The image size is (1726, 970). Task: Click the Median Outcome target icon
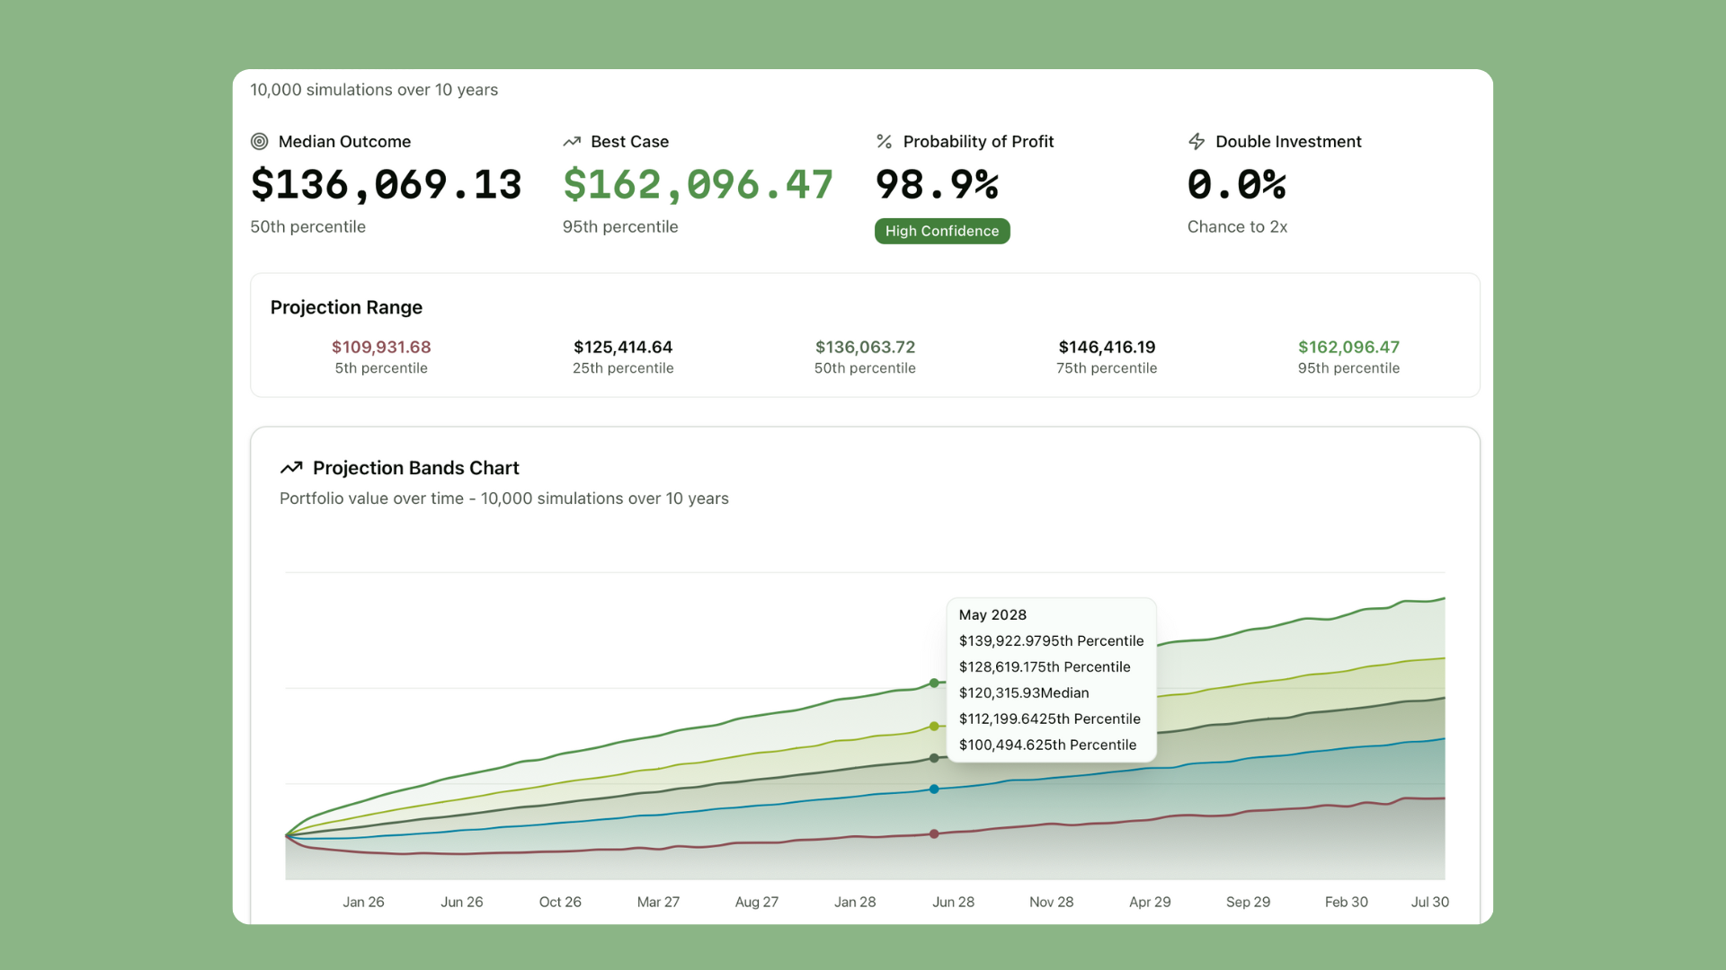259,142
